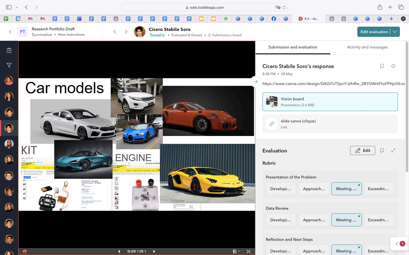The width and height of the screenshot is (409, 255).
Task: Expand the Evaluation section fullscreen
Action: [x=393, y=150]
